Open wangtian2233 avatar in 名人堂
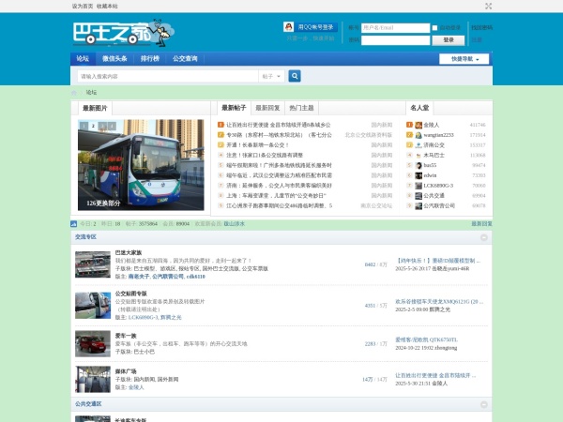 point(418,135)
